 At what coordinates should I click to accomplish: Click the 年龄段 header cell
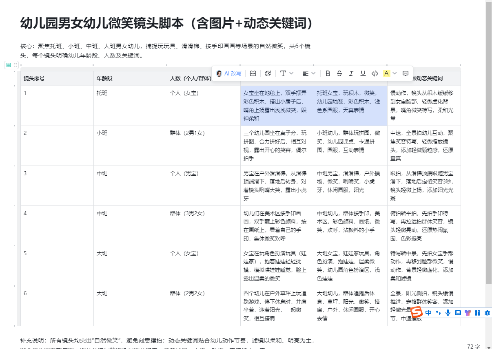click(131, 78)
